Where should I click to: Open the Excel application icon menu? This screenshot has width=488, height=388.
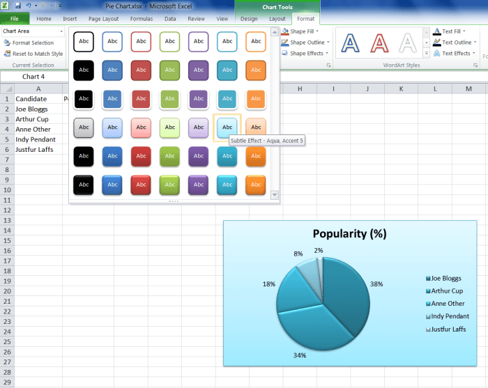click(x=5, y=6)
